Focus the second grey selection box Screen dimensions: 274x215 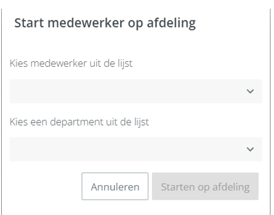[x=136, y=149]
